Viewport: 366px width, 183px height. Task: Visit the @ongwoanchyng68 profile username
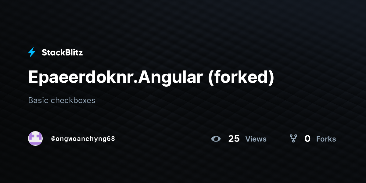click(x=83, y=139)
